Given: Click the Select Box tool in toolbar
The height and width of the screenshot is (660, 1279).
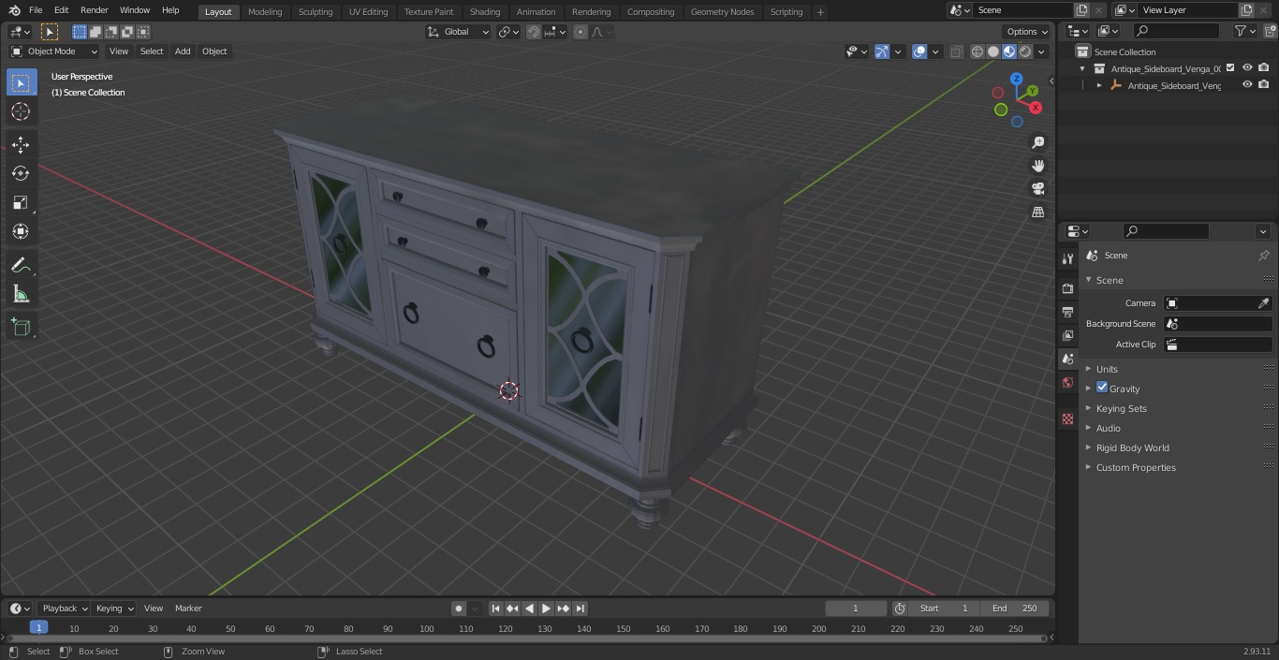Looking at the screenshot, I should click(x=21, y=82).
